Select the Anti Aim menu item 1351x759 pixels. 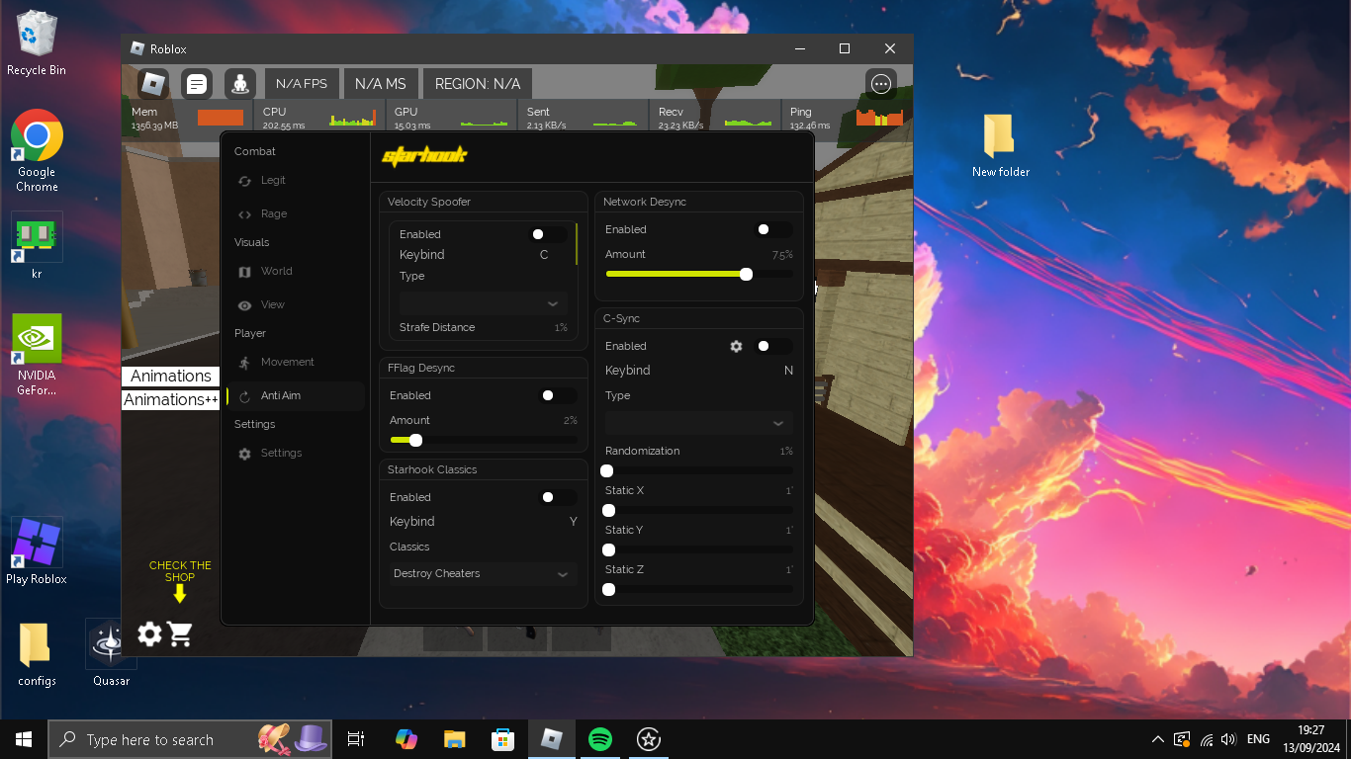296,396
